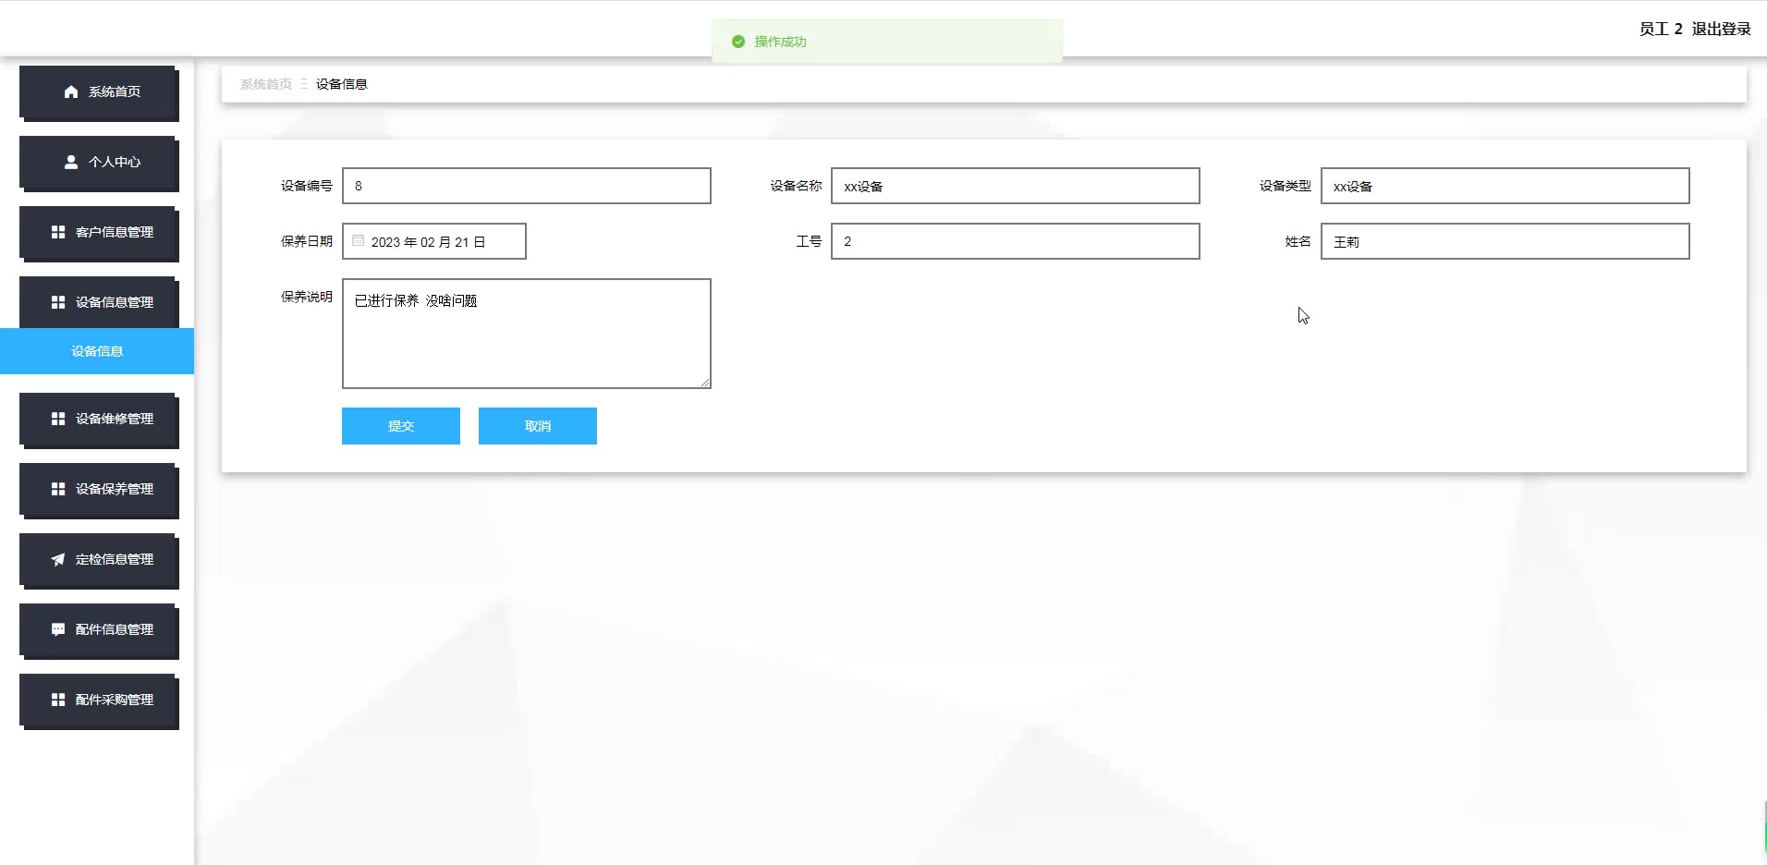Click the home icon beside 系统首页
The width and height of the screenshot is (1767, 865).
(71, 91)
